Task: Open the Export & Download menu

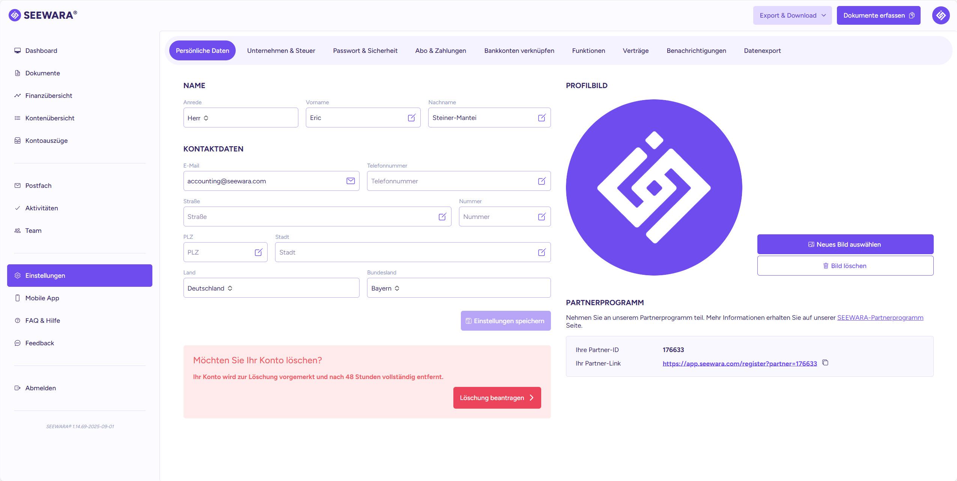Action: (x=792, y=15)
